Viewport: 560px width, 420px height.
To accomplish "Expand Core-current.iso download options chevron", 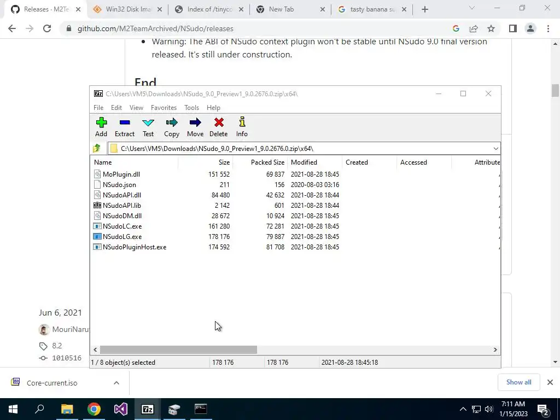I will click(x=116, y=383).
